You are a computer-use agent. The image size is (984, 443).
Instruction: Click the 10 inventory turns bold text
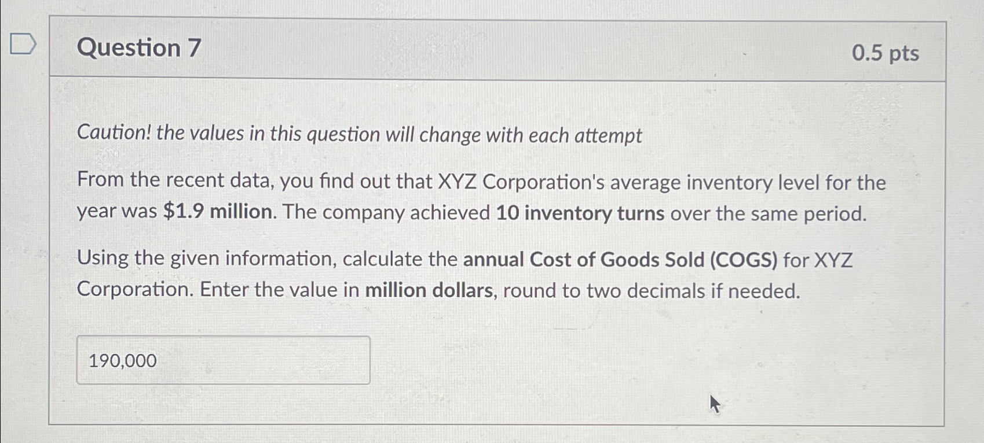click(581, 213)
